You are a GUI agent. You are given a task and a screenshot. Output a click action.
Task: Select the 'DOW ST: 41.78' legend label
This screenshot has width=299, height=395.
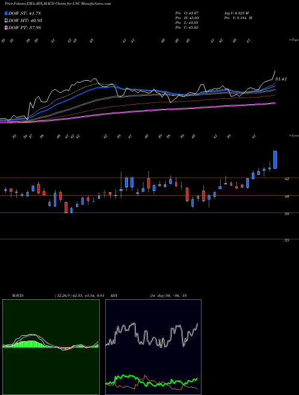[25, 13]
